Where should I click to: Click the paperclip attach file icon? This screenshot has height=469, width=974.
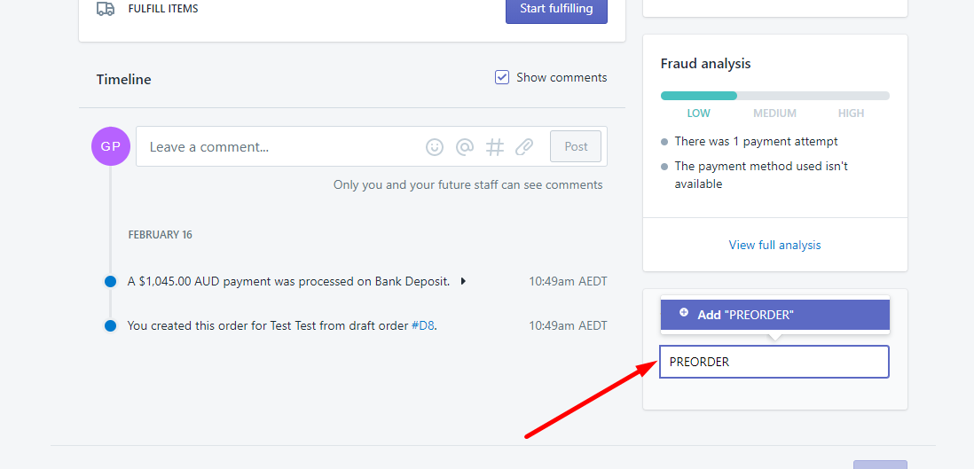coord(524,146)
